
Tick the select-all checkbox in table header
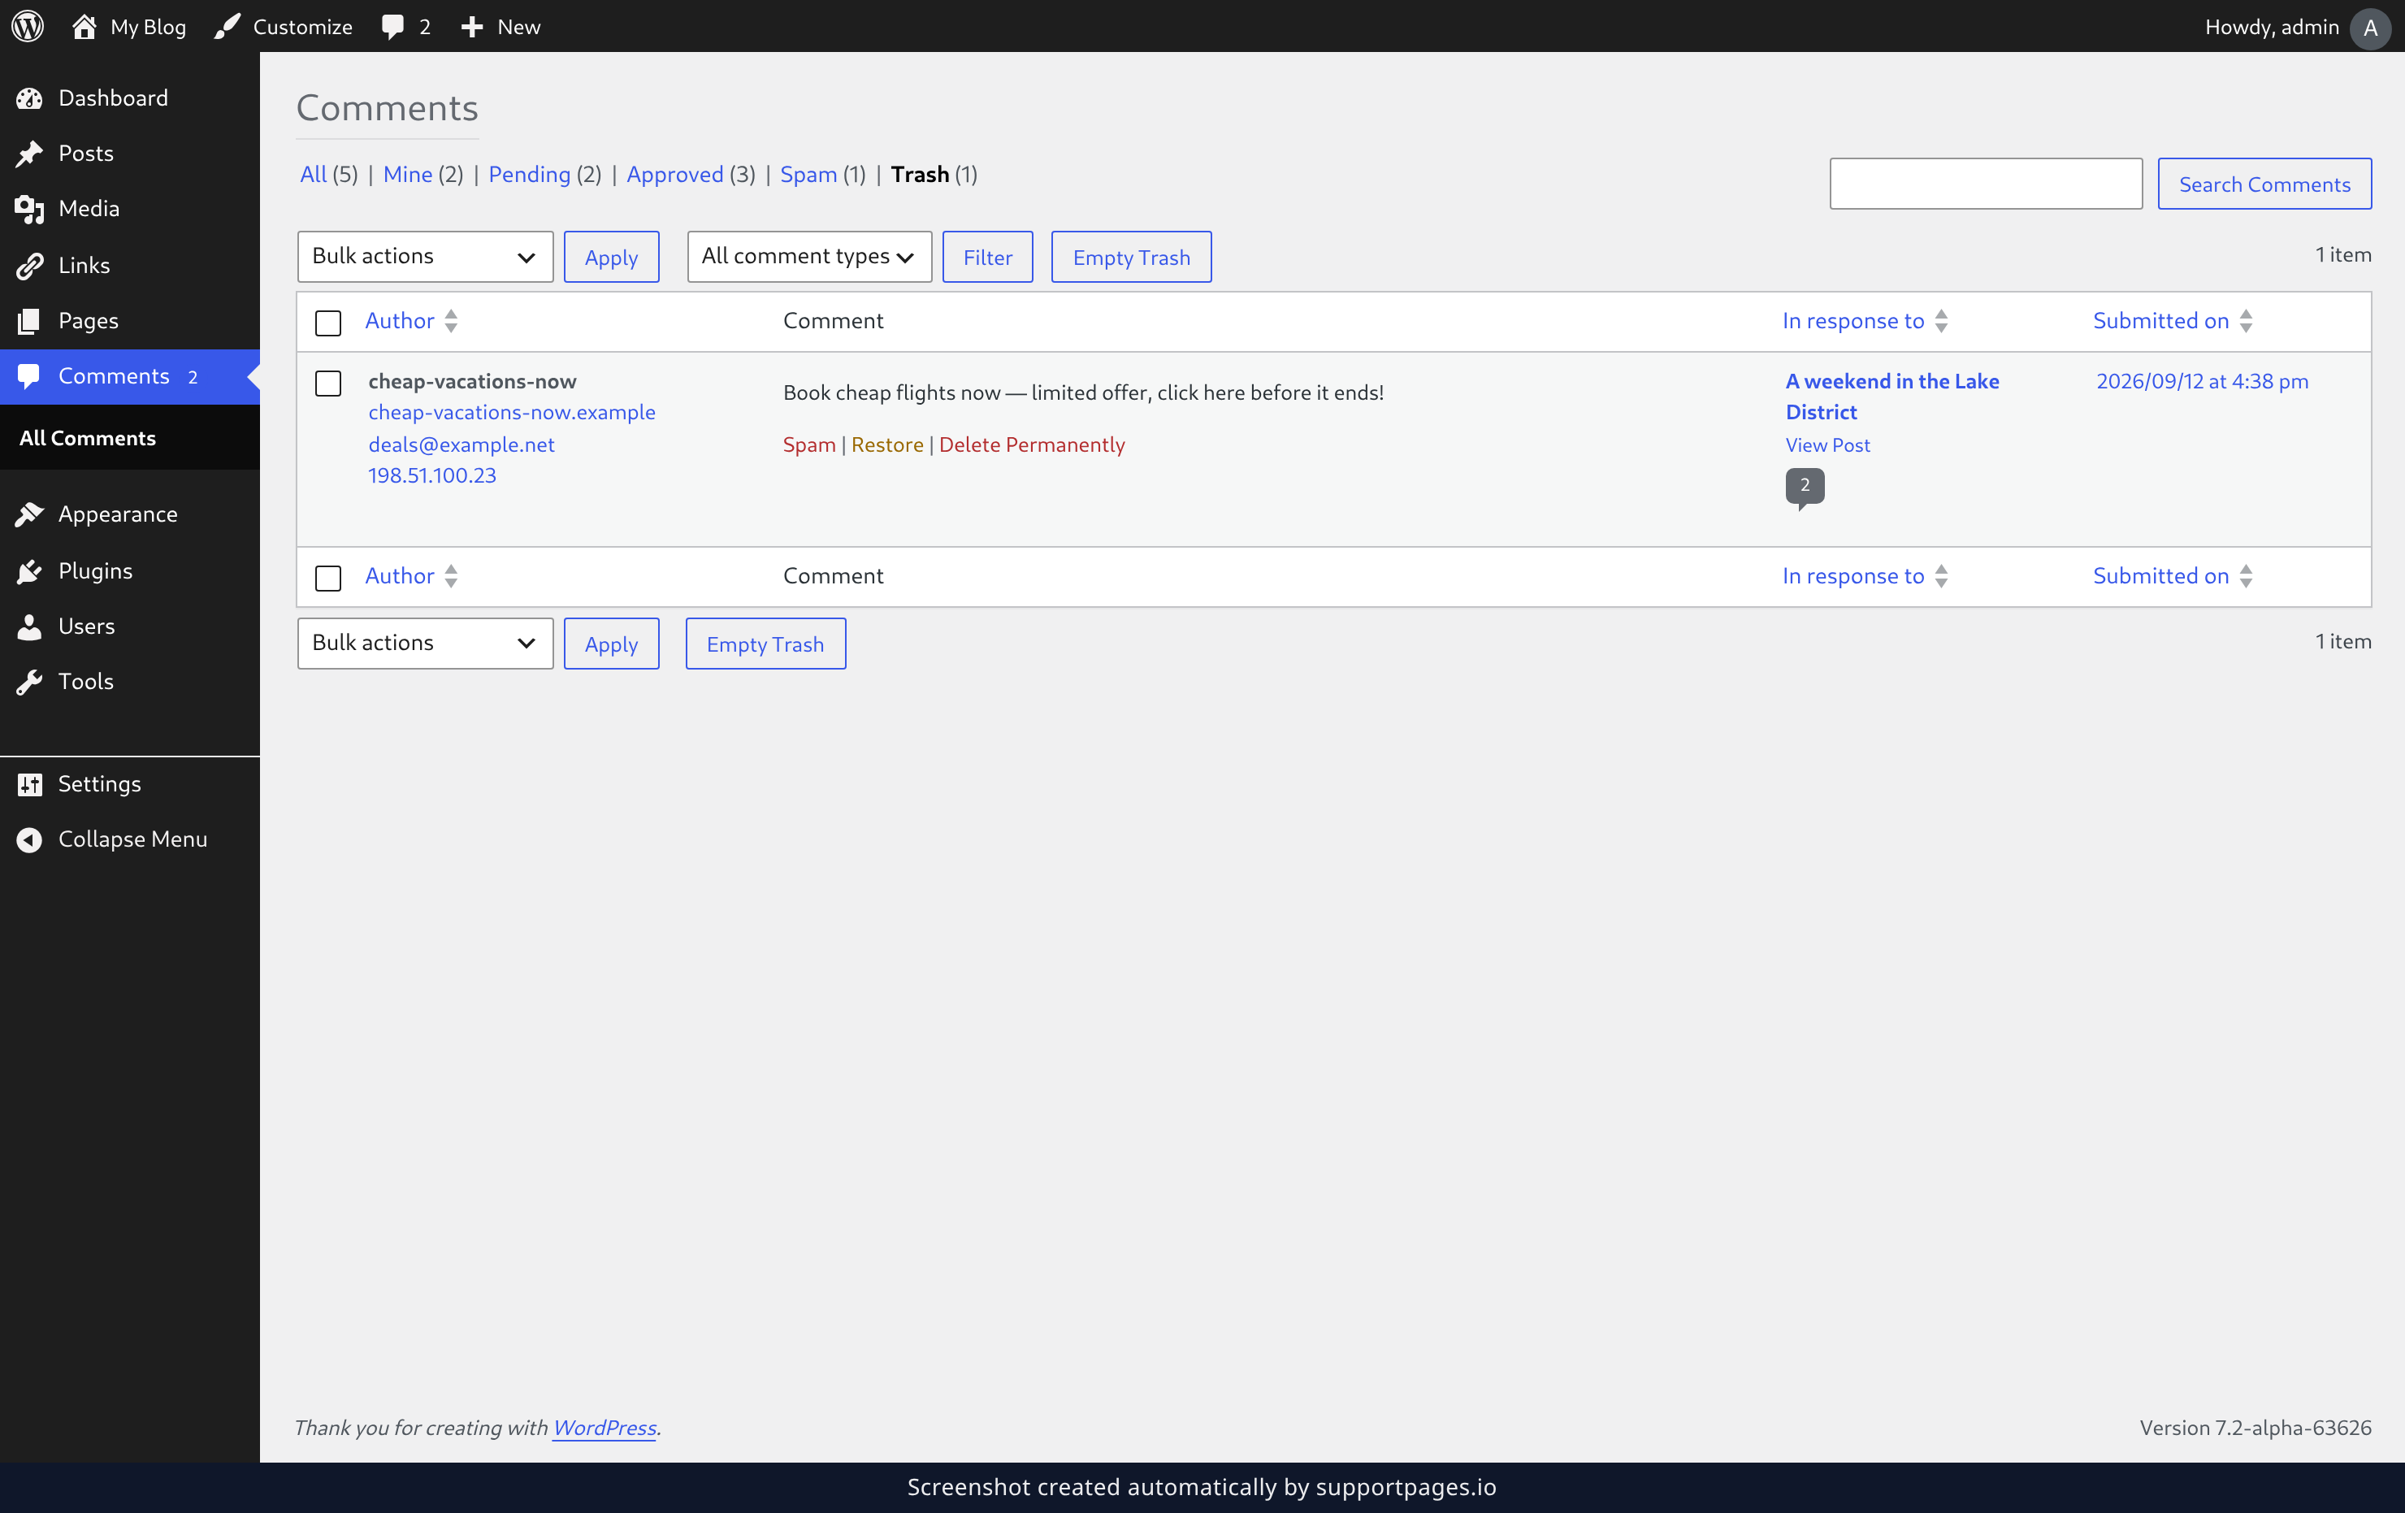327,323
